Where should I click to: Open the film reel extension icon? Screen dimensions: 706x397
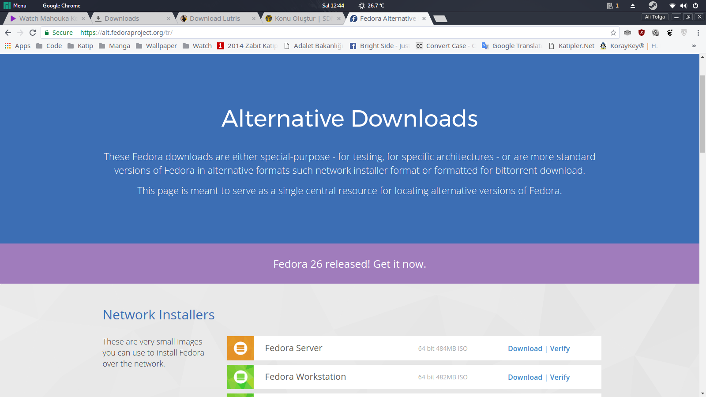point(656,33)
